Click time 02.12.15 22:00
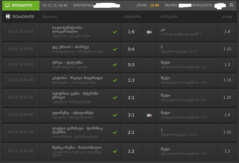Viewport: 239px width, 163px height. 21,65
